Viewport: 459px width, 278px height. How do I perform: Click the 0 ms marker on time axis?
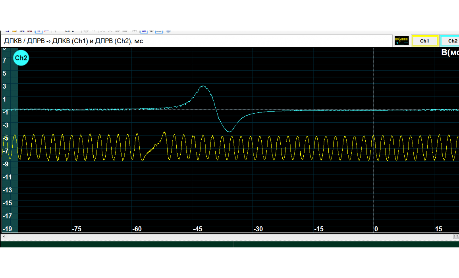tap(376, 229)
